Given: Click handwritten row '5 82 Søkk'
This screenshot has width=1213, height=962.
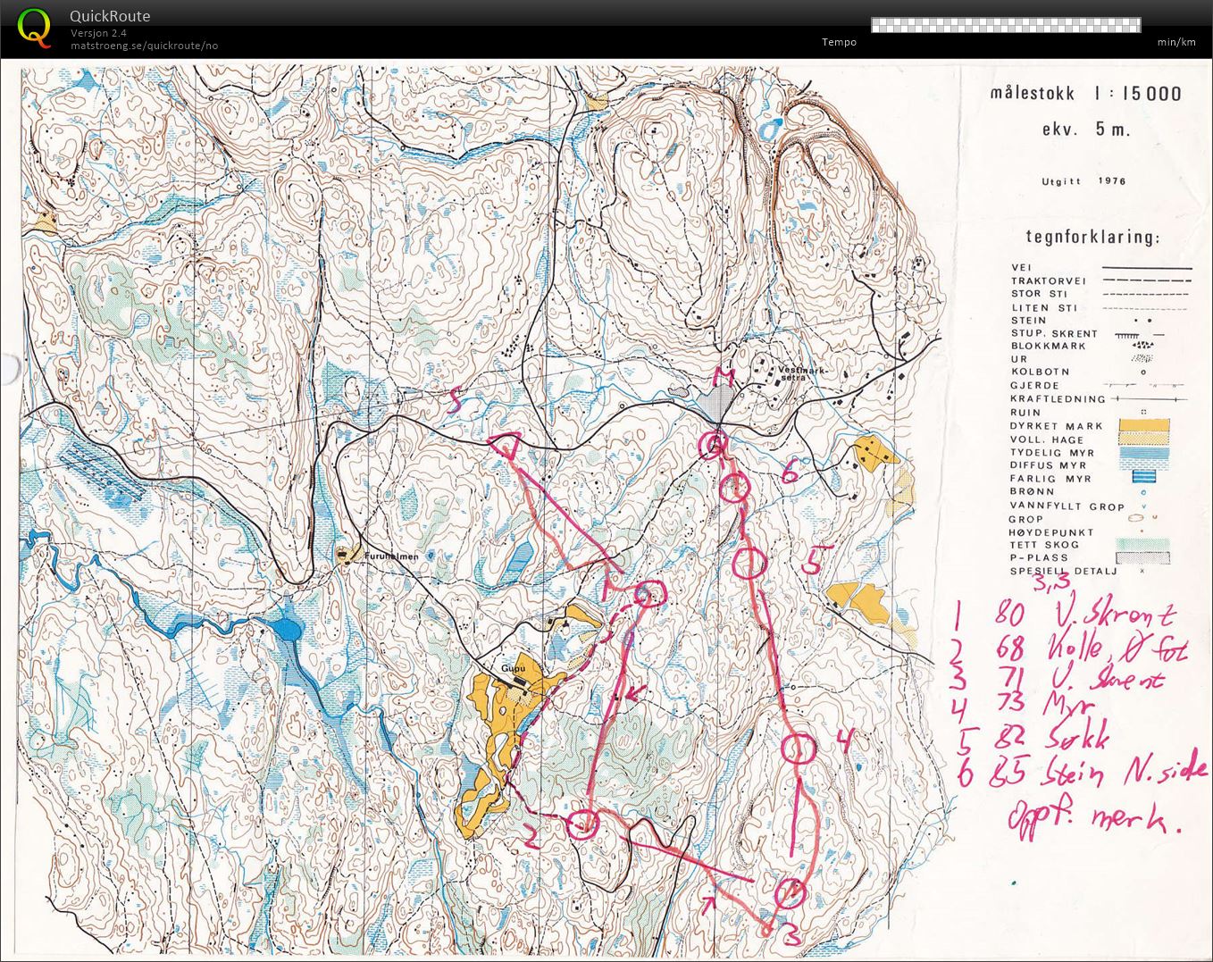Looking at the screenshot, I should tap(1033, 738).
